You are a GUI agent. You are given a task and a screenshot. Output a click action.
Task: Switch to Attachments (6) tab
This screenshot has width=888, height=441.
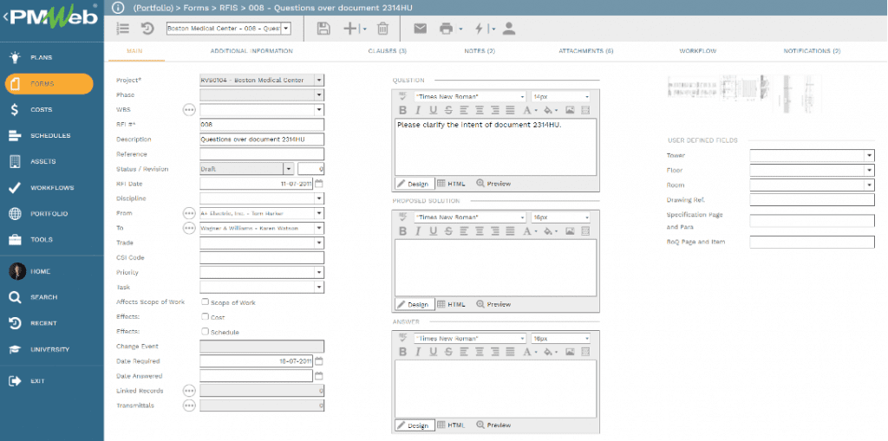pos(586,51)
